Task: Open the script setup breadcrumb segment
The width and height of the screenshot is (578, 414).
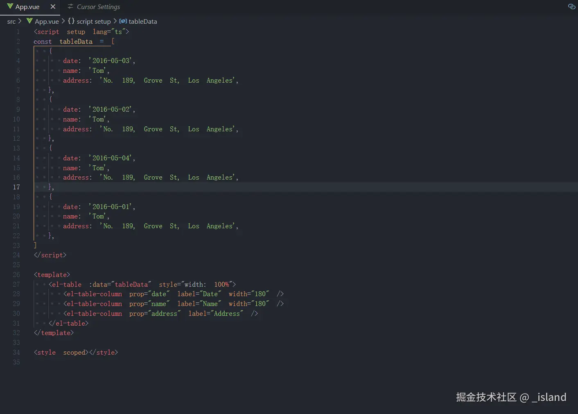Action: click(x=94, y=21)
